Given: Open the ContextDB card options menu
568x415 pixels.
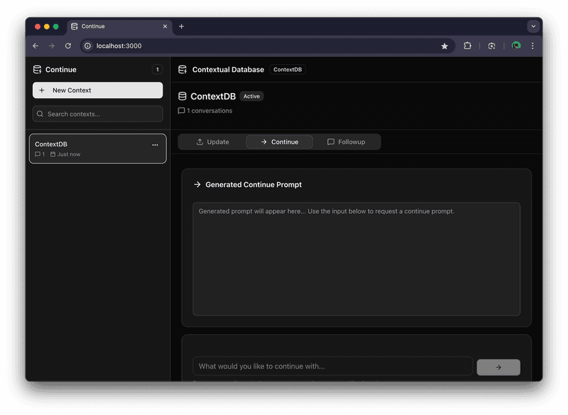Looking at the screenshot, I should 155,144.
